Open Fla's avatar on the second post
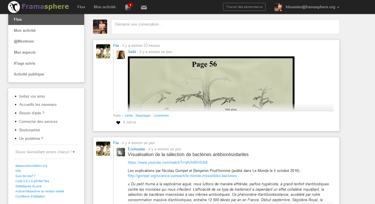 click(103, 149)
